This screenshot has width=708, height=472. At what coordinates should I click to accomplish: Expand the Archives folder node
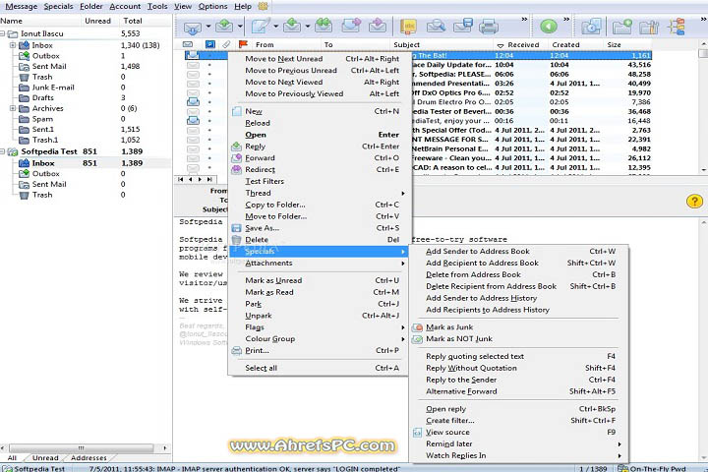point(13,108)
